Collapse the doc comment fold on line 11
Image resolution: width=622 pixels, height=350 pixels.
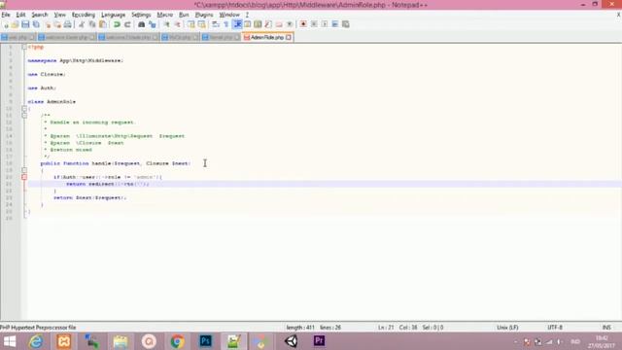coord(24,116)
